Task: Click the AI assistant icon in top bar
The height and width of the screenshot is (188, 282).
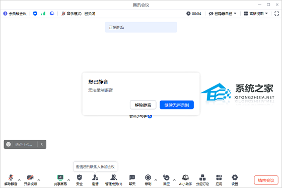Action: 52,14
